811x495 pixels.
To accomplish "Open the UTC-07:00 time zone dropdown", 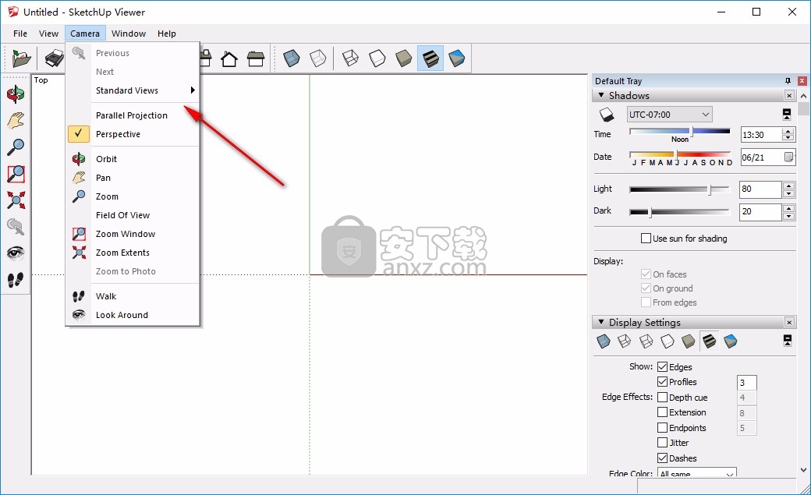I will click(x=669, y=115).
